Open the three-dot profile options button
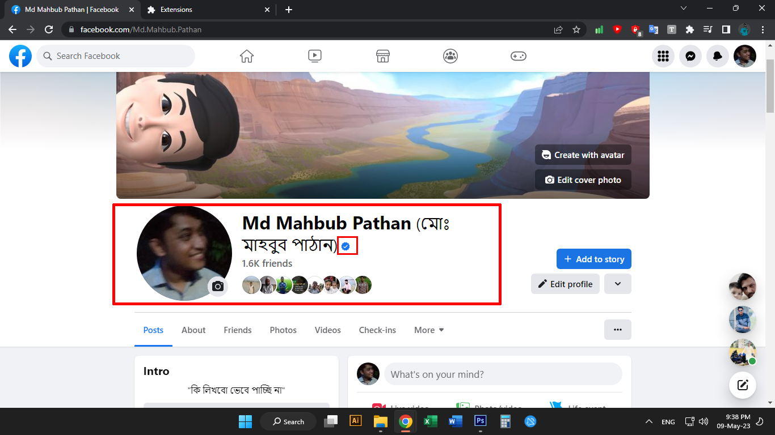 coord(618,330)
